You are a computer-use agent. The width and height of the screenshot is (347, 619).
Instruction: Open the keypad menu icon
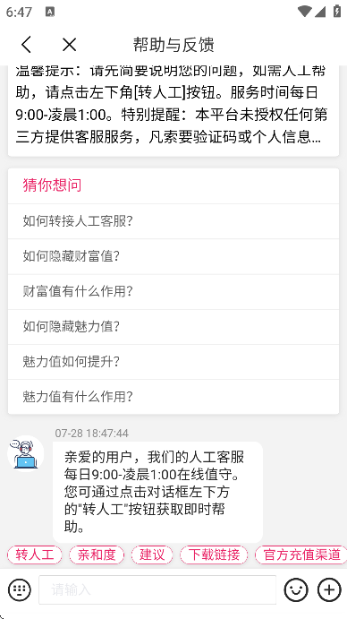(x=20, y=589)
